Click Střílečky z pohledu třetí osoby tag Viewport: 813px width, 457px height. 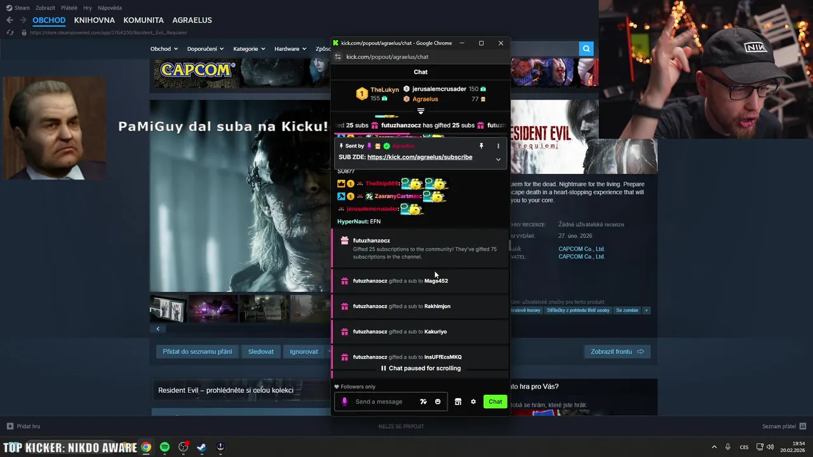pos(577,310)
